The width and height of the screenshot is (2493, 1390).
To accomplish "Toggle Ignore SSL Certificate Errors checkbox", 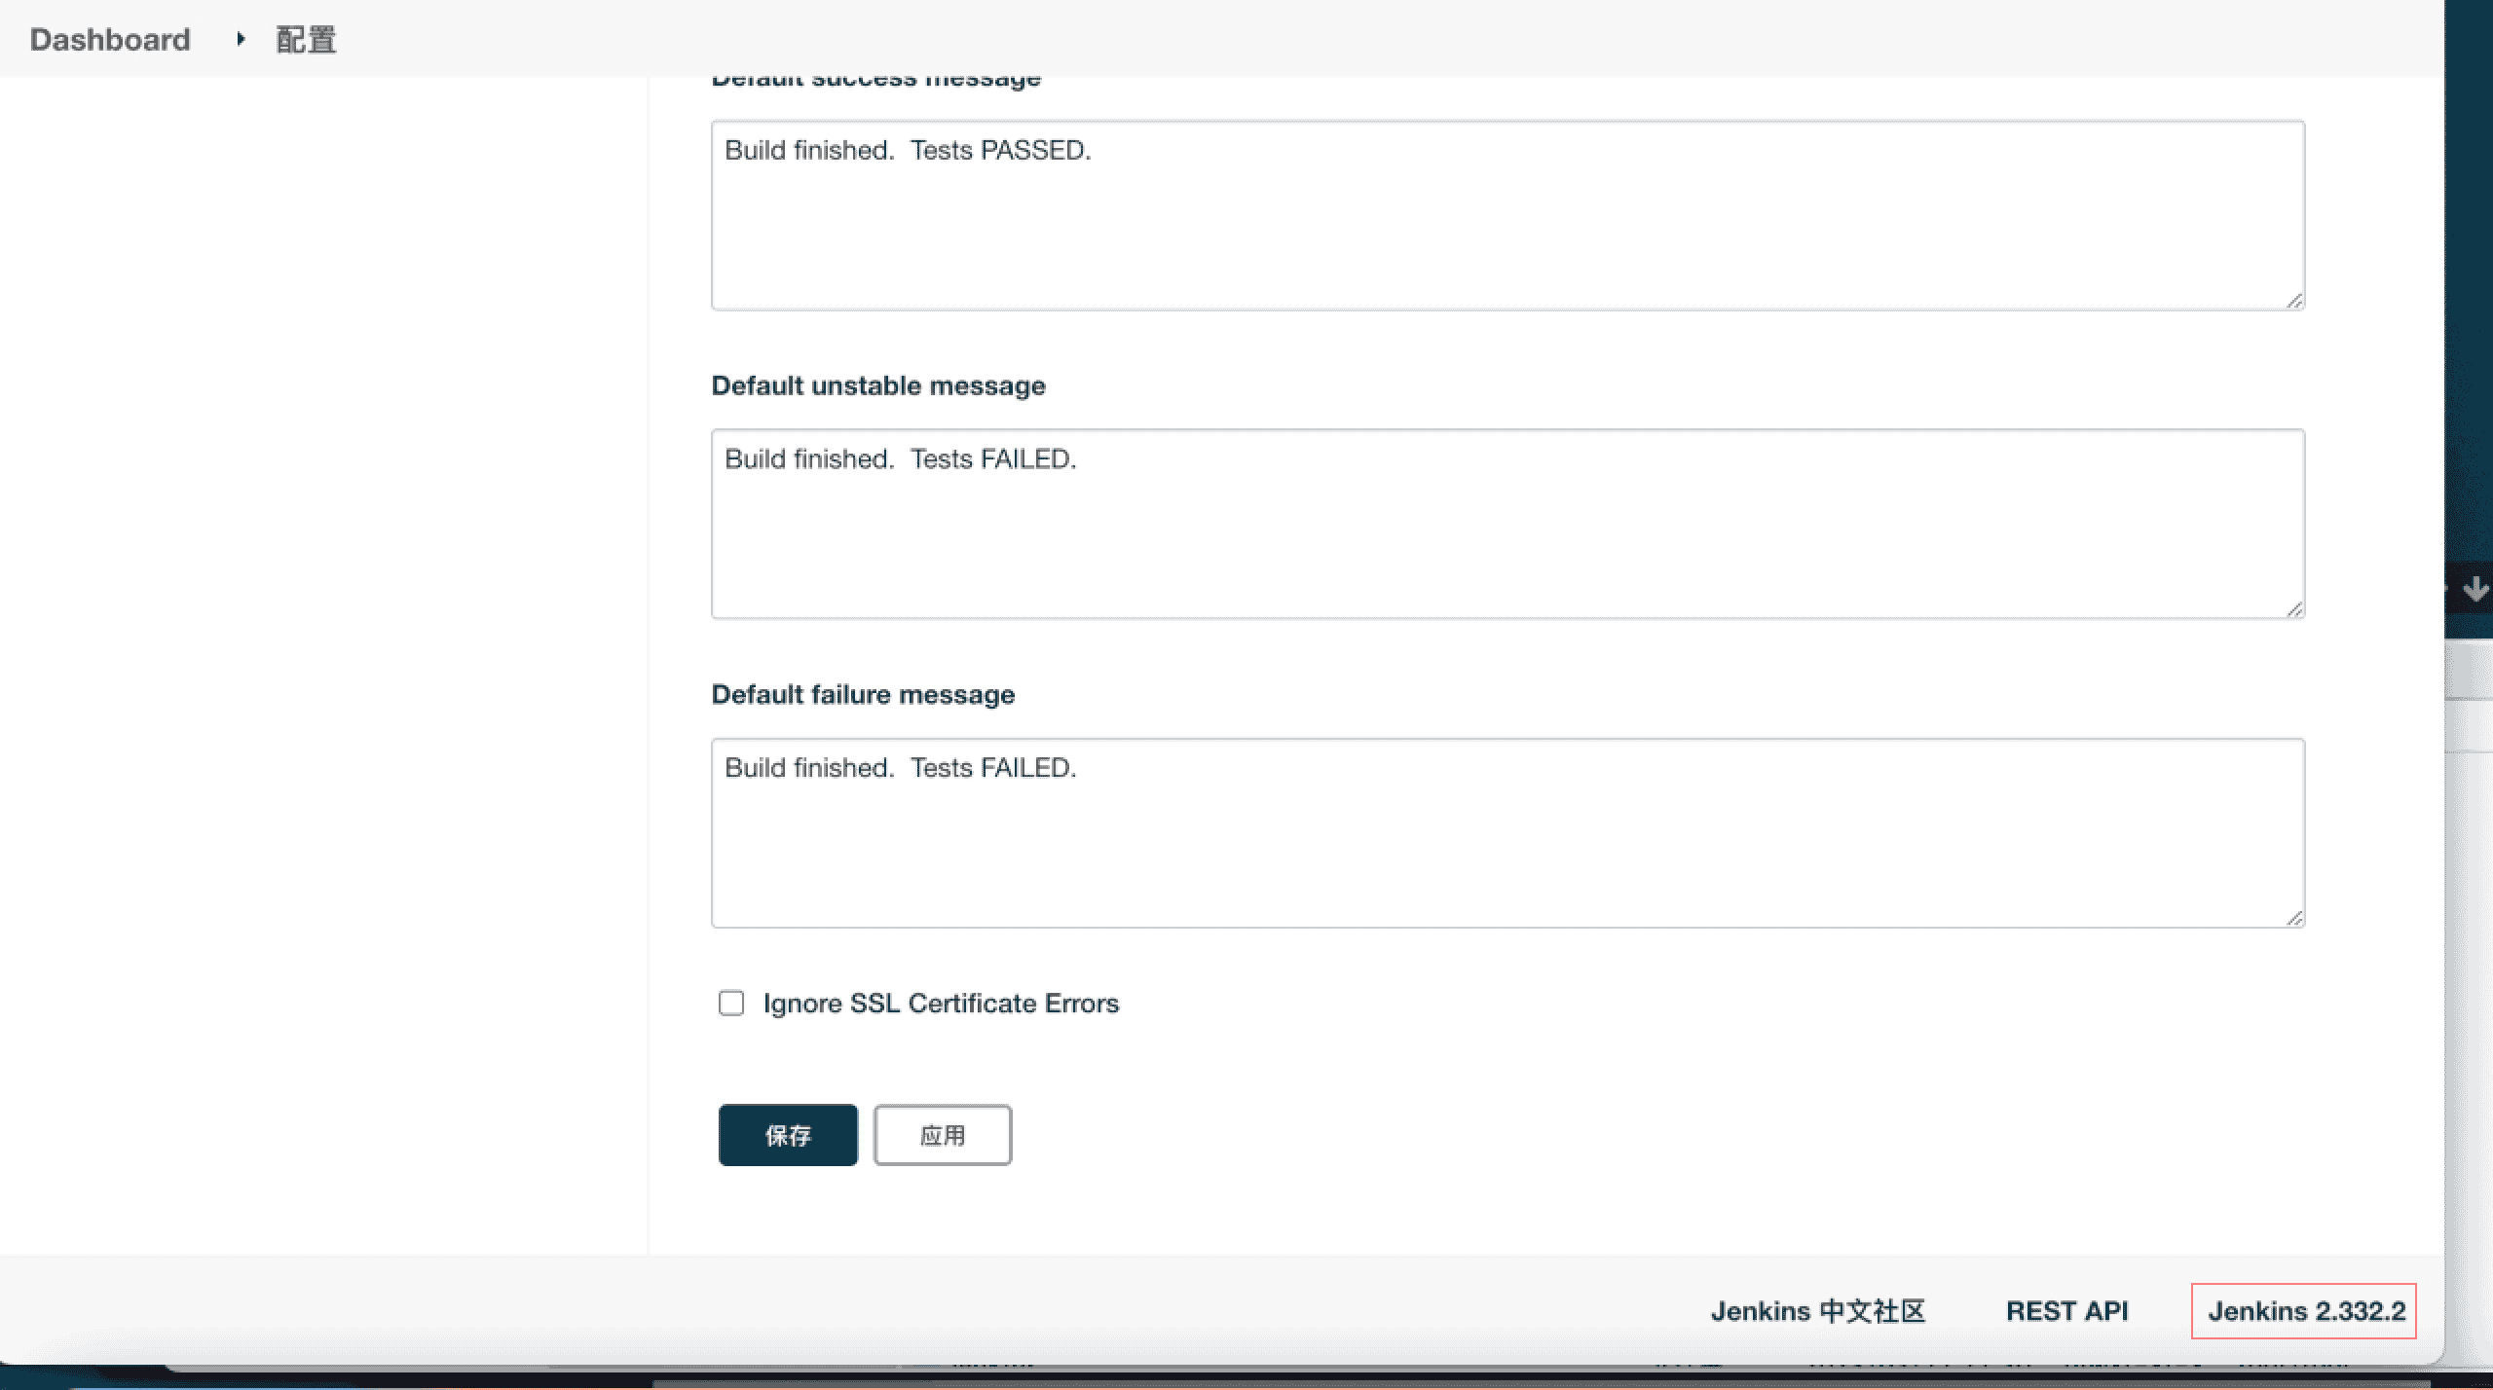I will coord(731,1003).
